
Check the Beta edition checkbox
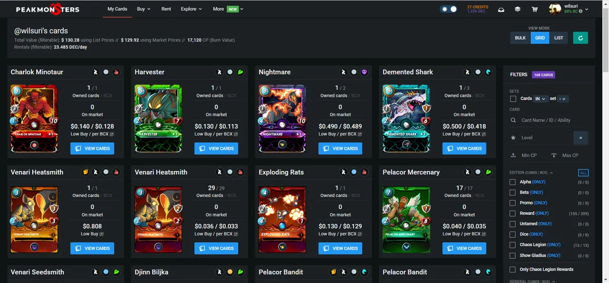pyautogui.click(x=512, y=193)
